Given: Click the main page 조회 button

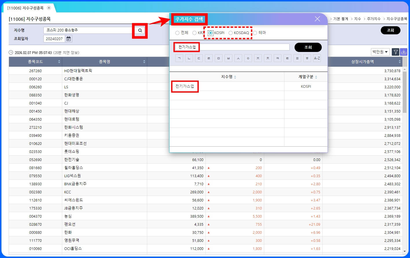Looking at the screenshot, I should pyautogui.click(x=390, y=30).
